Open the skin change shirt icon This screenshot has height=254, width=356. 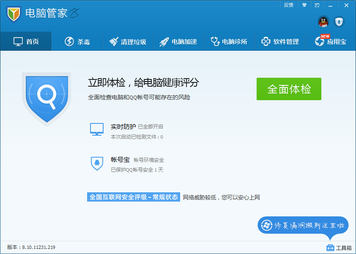[304, 5]
